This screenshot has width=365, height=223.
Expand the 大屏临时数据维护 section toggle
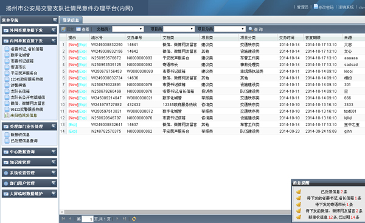[54, 193]
